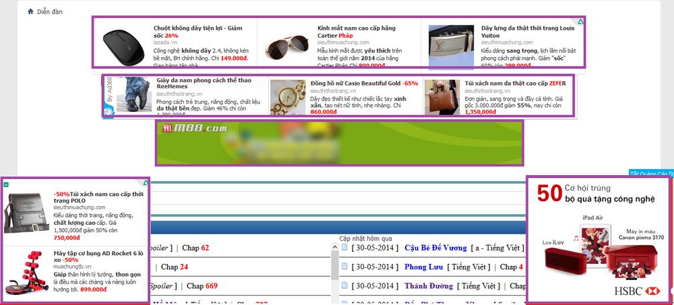Screen dimensions: 674x305
Task: Open the Diễn đàn breadcrumb link
Action: click(50, 11)
